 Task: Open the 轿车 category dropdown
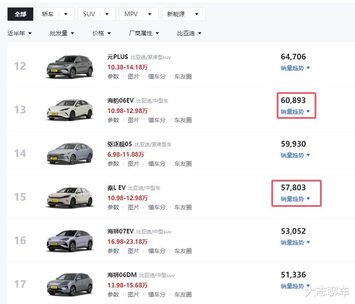(x=55, y=14)
